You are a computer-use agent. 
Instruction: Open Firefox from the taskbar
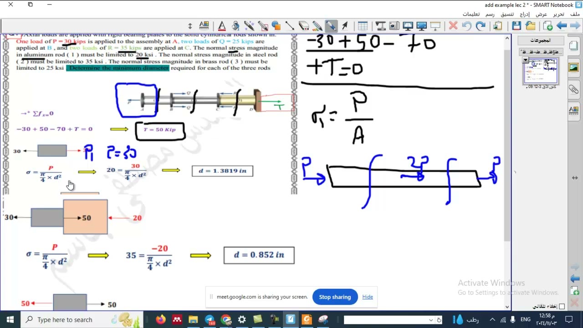pyautogui.click(x=160, y=319)
